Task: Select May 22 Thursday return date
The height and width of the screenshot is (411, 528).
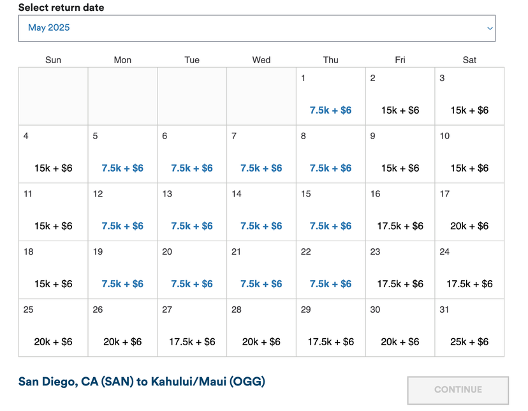Action: tap(330, 269)
